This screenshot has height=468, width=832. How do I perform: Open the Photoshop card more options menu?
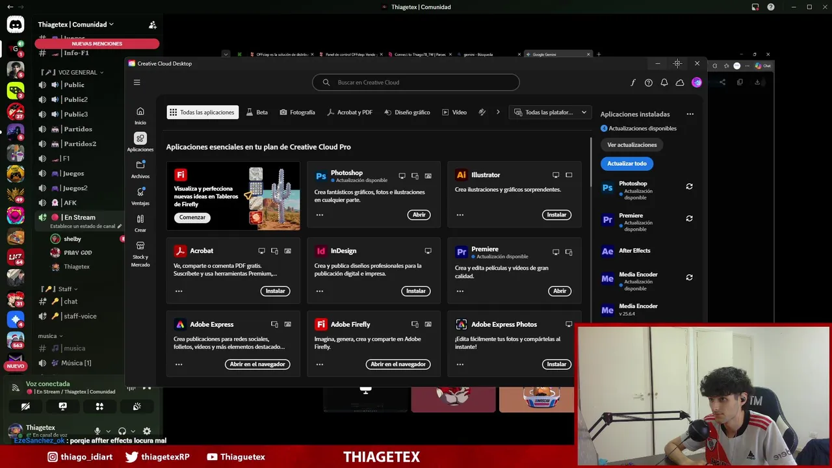tap(319, 214)
